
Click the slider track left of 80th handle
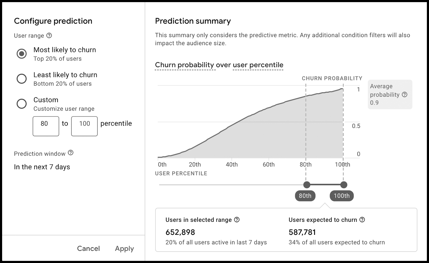[x=231, y=185]
